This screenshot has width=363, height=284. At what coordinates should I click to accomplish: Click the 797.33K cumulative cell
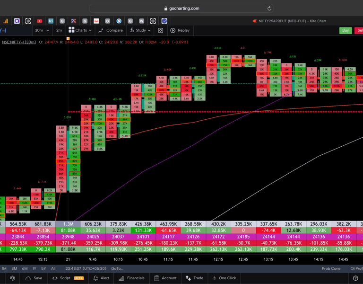[18, 249]
